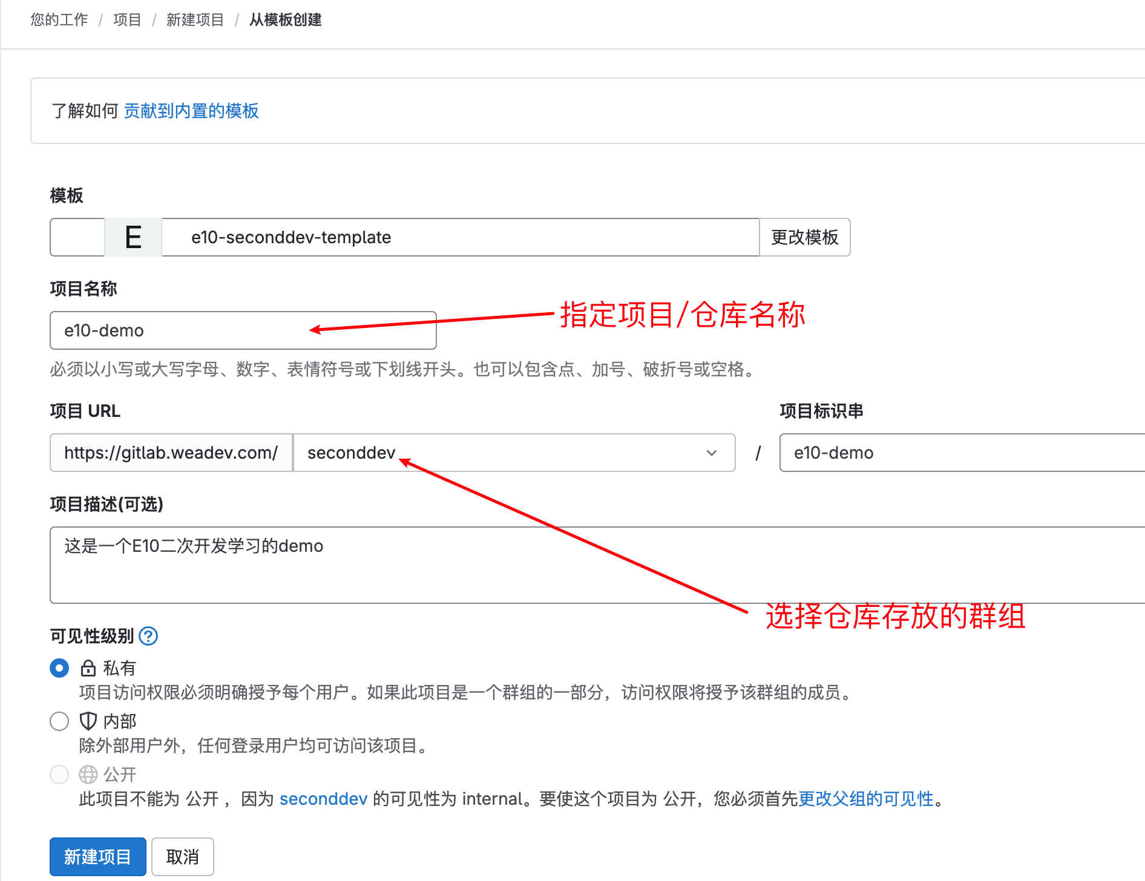Expand the seconddev namespace dropdown
Screen dimensions: 1145x881
[x=513, y=453]
